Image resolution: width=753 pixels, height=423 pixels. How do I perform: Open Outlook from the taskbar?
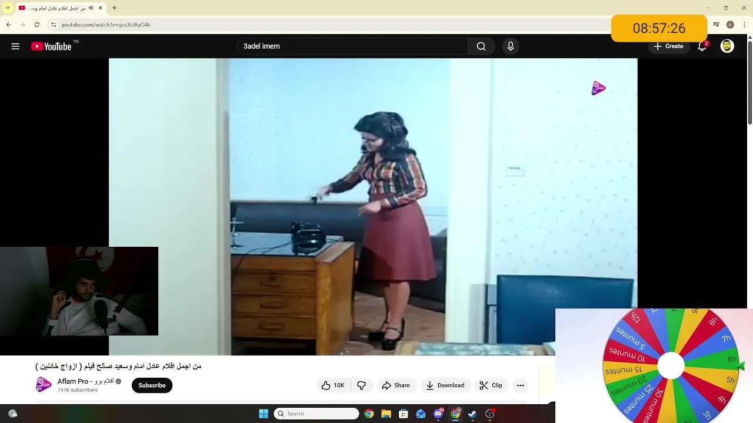[421, 414]
